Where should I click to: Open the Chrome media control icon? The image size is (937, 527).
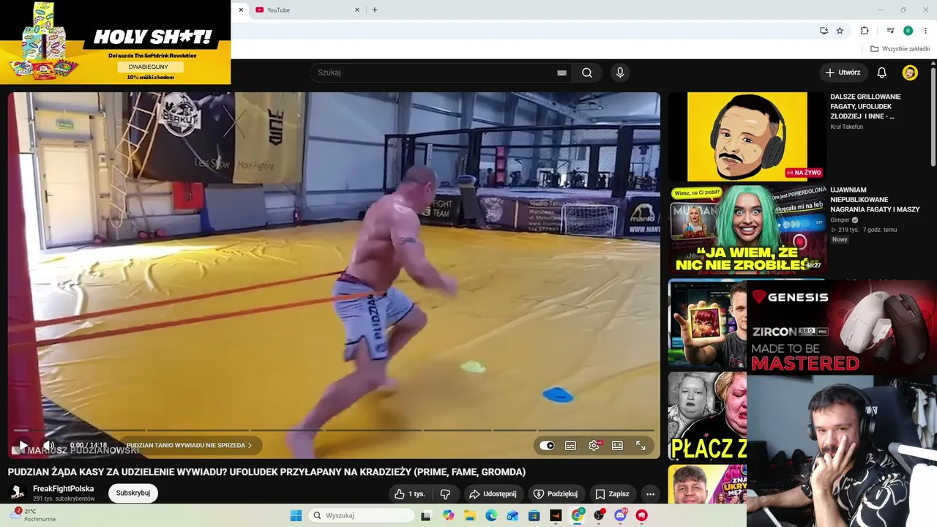pyautogui.click(x=890, y=31)
